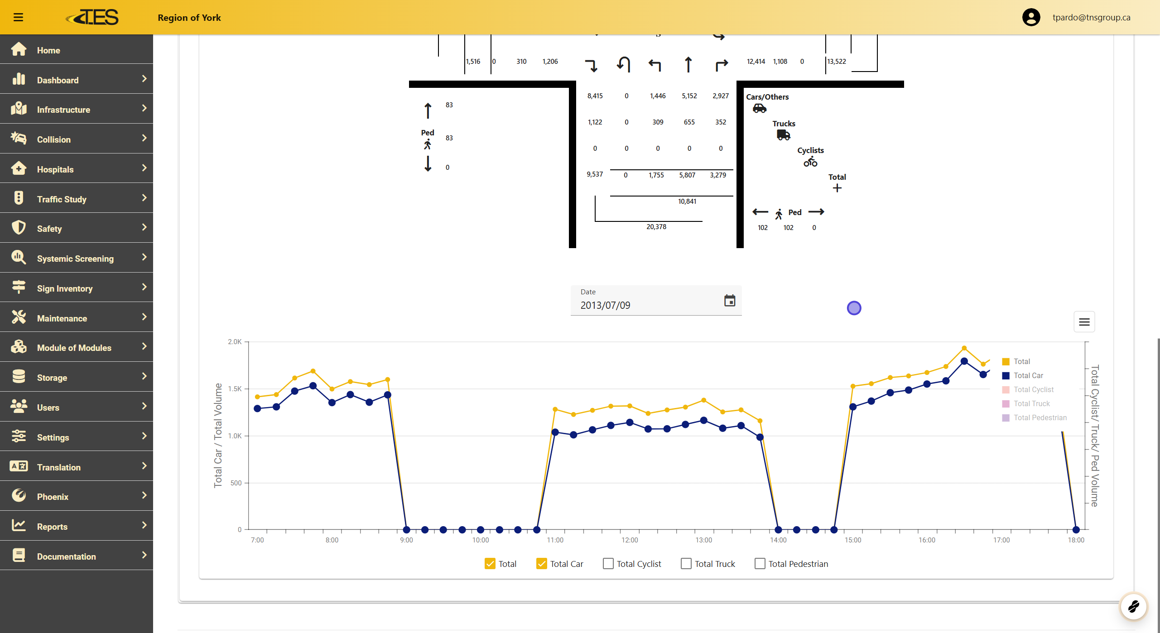The image size is (1160, 633).
Task: Click the Cars/Others car icon
Action: pos(759,108)
